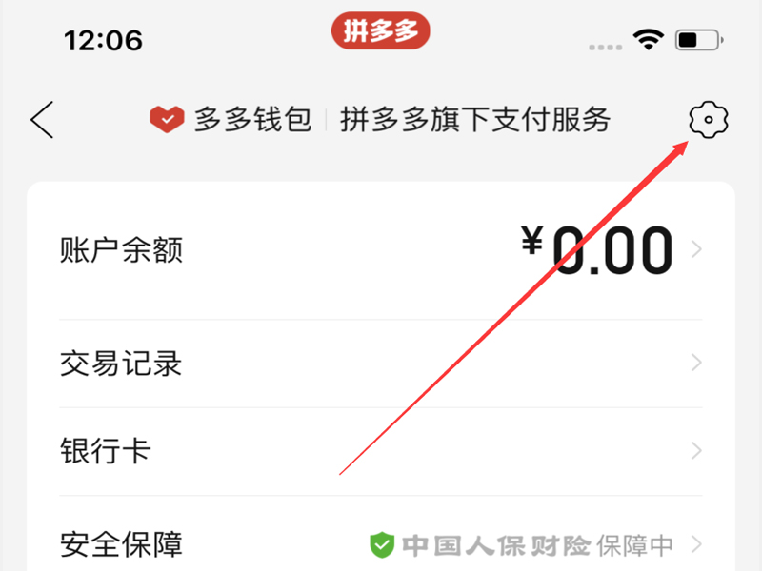Open 安全保障 security protection entry
762x571 pixels.
(381, 534)
